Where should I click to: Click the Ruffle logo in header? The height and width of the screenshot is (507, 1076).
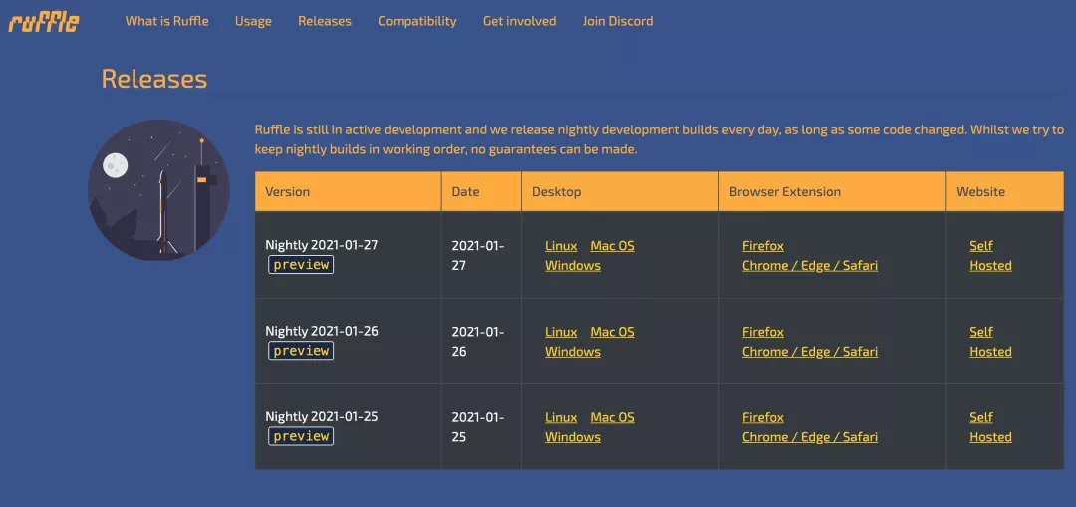pyautogui.click(x=44, y=21)
